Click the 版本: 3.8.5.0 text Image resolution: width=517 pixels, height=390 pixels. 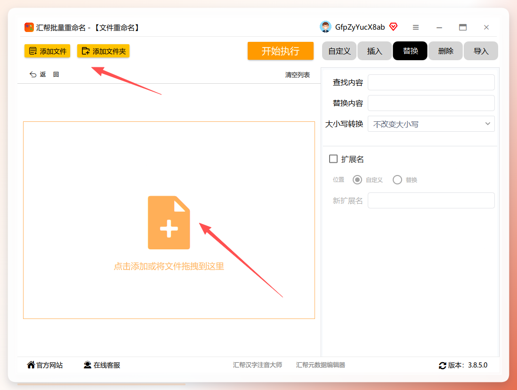468,365
